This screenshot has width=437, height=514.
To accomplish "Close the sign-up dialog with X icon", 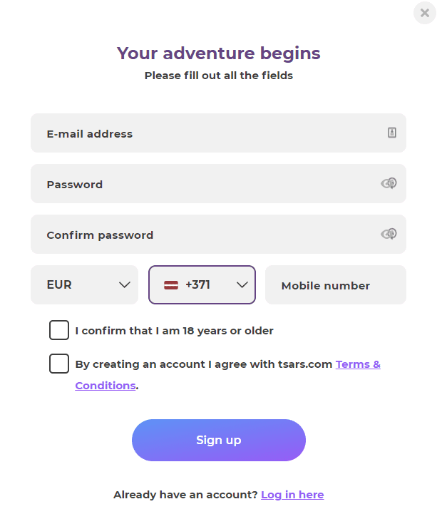I will (425, 13).
